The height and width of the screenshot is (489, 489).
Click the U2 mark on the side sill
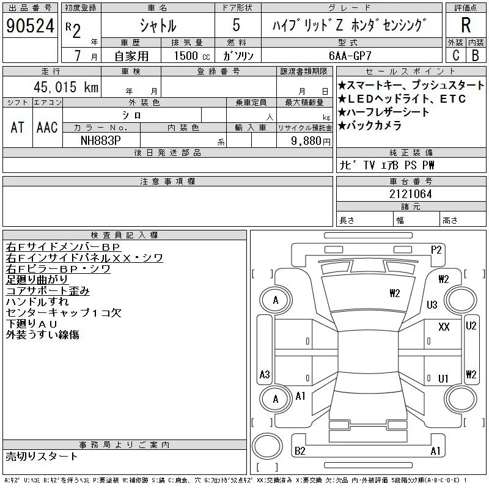pyautogui.click(x=471, y=326)
